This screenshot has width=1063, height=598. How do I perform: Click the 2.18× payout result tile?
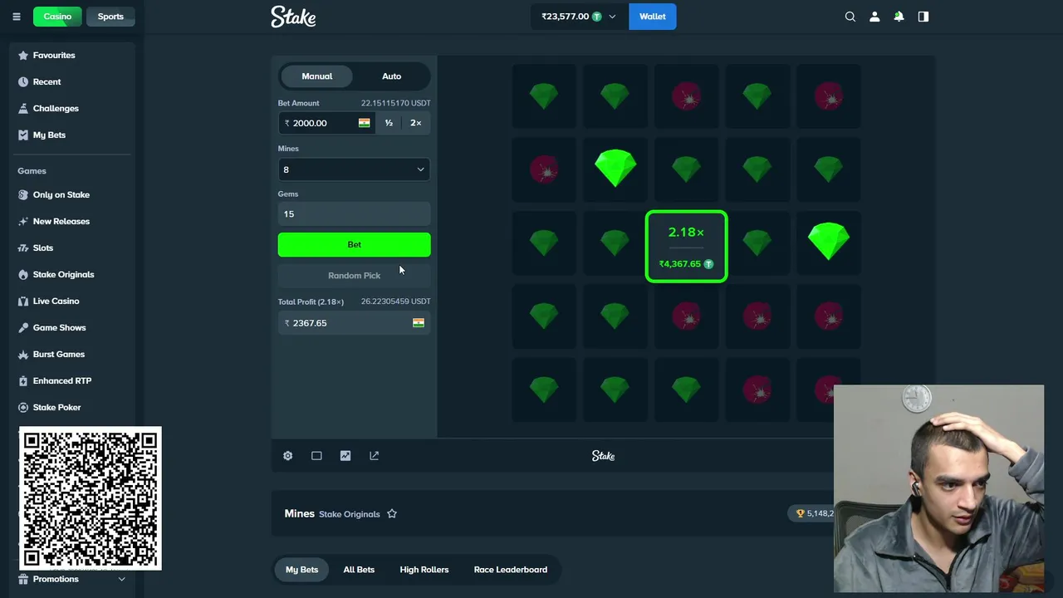(x=686, y=247)
